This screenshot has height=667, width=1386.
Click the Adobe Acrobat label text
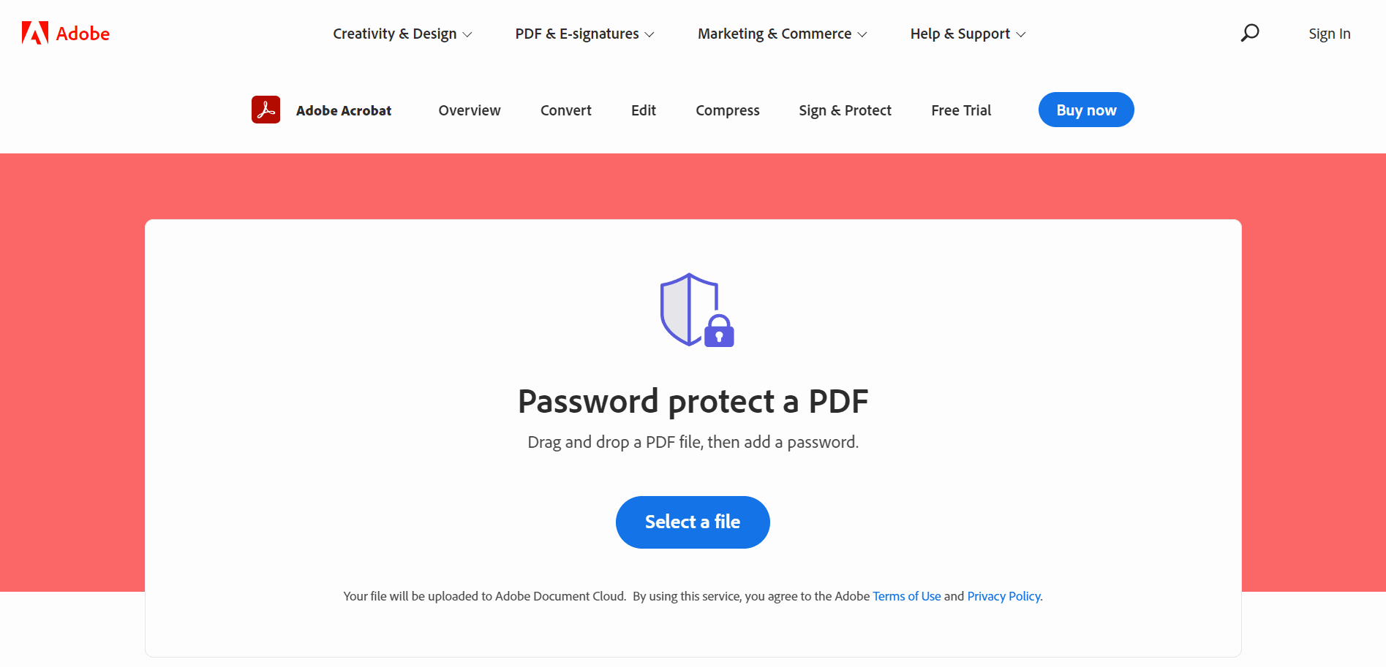[343, 110]
